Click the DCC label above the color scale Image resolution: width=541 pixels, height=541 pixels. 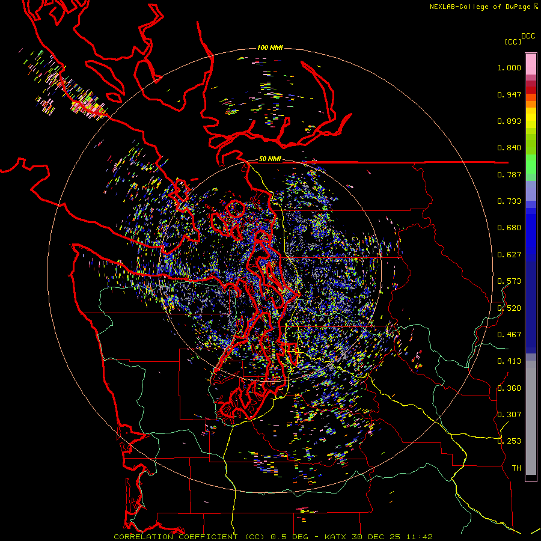click(x=528, y=36)
